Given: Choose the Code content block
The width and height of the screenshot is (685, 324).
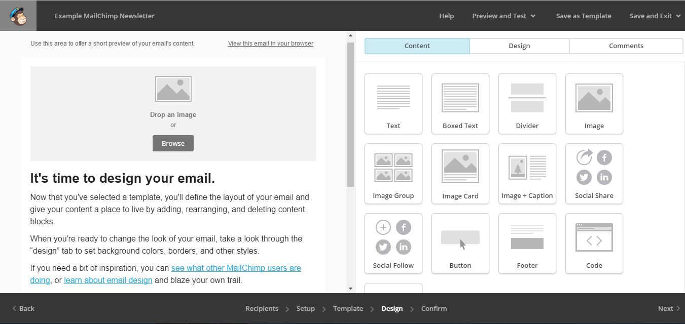Looking at the screenshot, I should point(594,244).
